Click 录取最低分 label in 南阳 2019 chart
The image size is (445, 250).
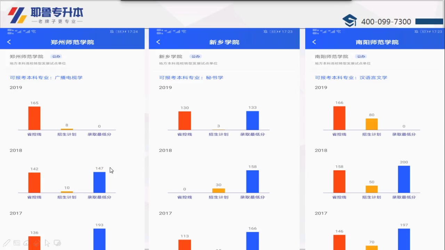click(404, 134)
